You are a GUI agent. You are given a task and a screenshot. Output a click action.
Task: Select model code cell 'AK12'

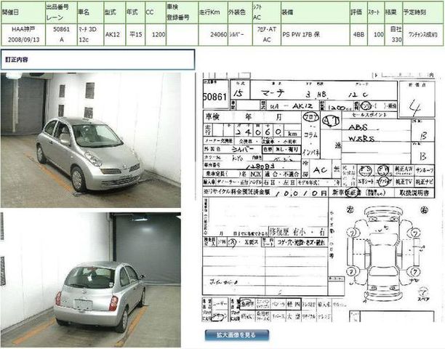114,35
